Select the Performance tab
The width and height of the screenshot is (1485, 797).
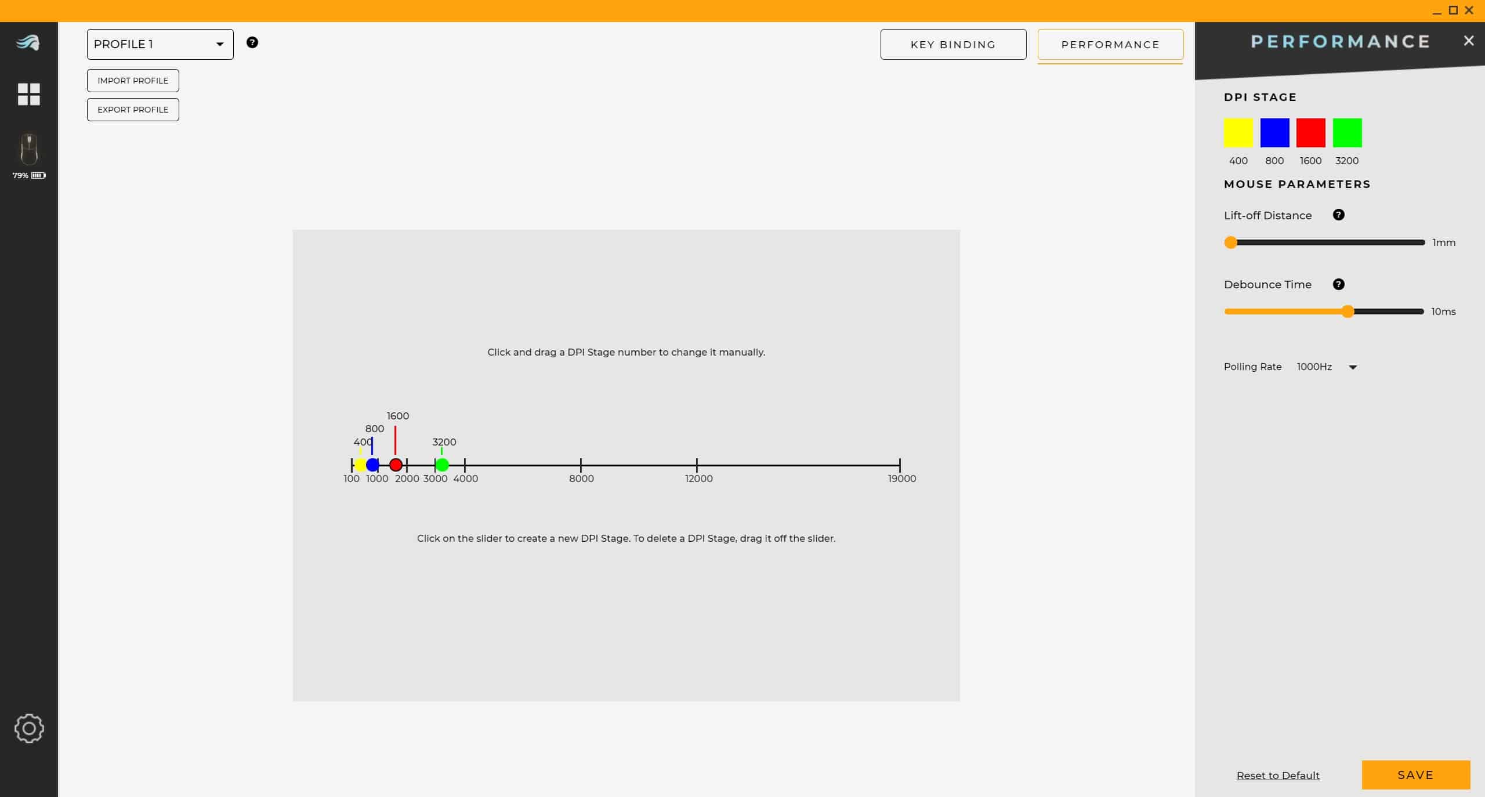tap(1110, 45)
